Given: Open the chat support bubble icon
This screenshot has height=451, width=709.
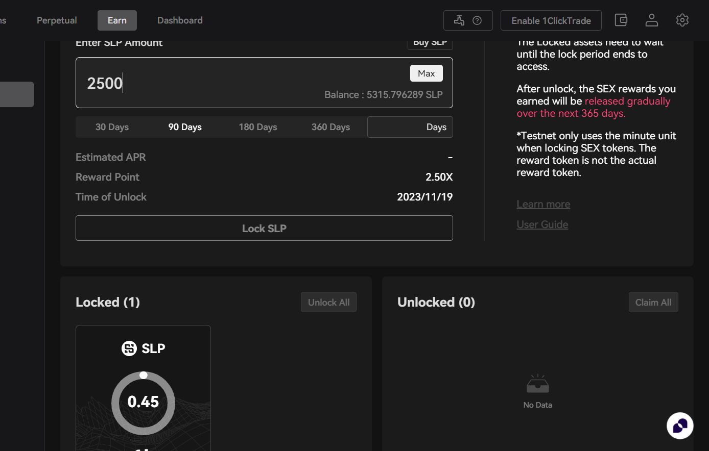Looking at the screenshot, I should [680, 425].
